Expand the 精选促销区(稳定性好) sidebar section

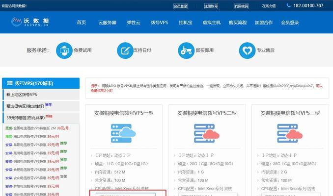click(41, 106)
